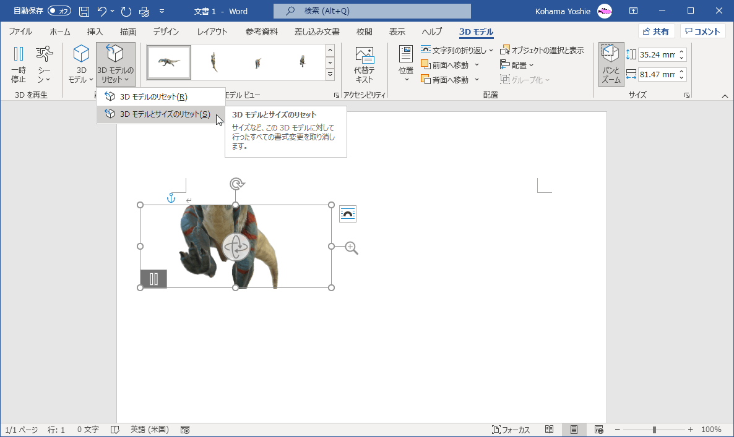Open the レイアウト tab

(x=212, y=32)
